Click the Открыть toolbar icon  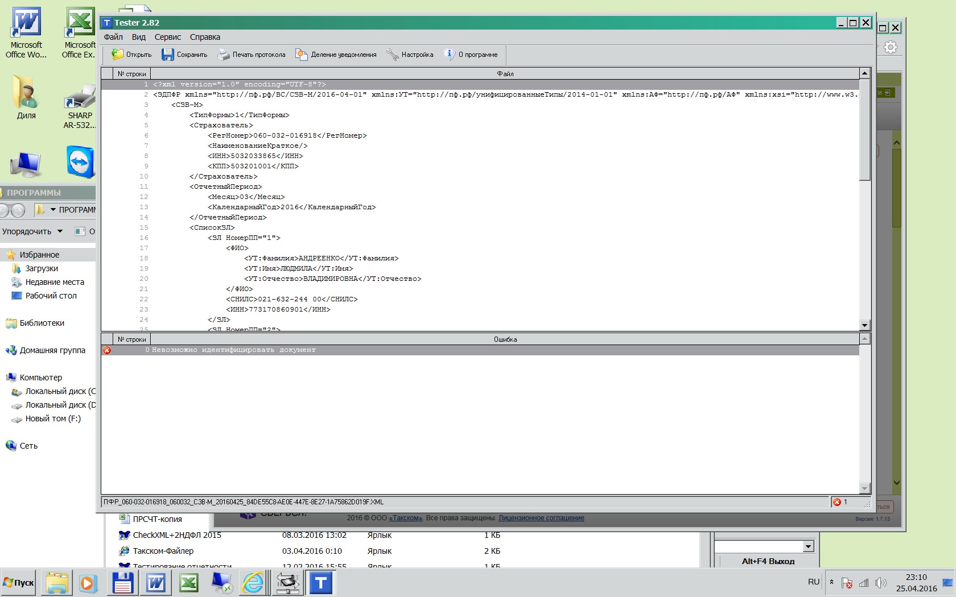pyautogui.click(x=117, y=55)
